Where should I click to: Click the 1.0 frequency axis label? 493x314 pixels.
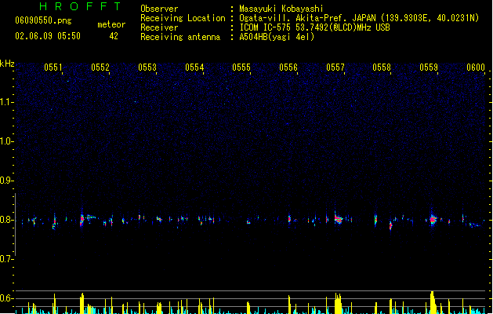pos(7,141)
